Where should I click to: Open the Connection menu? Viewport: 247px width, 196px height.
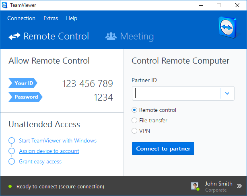pos(21,18)
